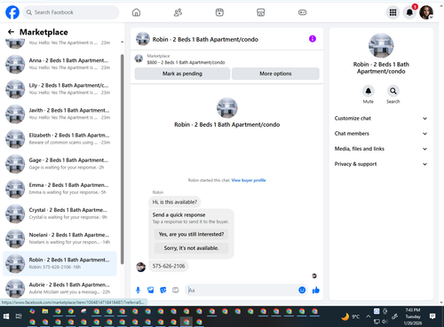Send 'Yes, are you still interested?' response
Screen dimensions: 444x327
pyautogui.click(x=191, y=234)
